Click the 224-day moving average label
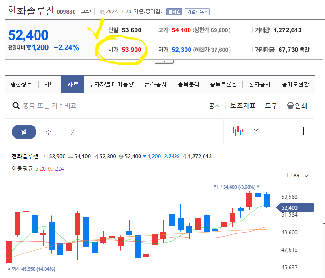 60,169
